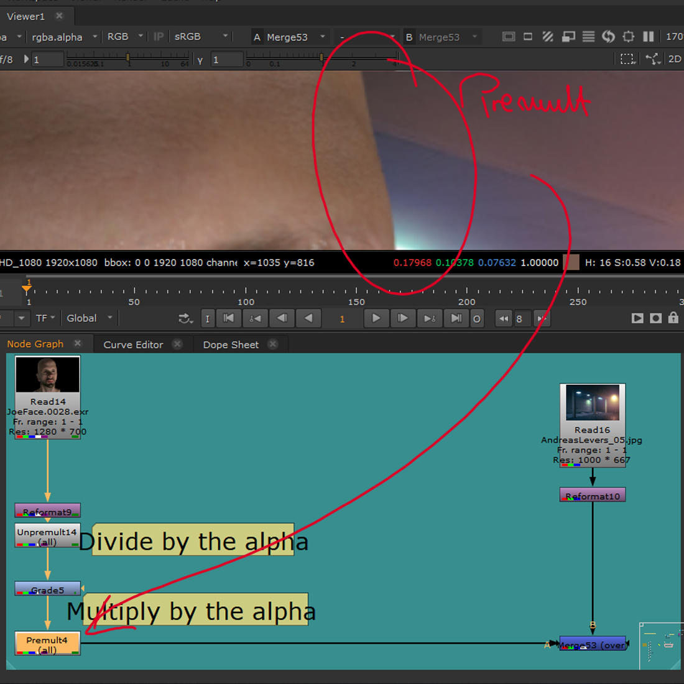This screenshot has width=684, height=684.
Task: Select the Read14 JoeFace node thumbnail
Action: 47,374
